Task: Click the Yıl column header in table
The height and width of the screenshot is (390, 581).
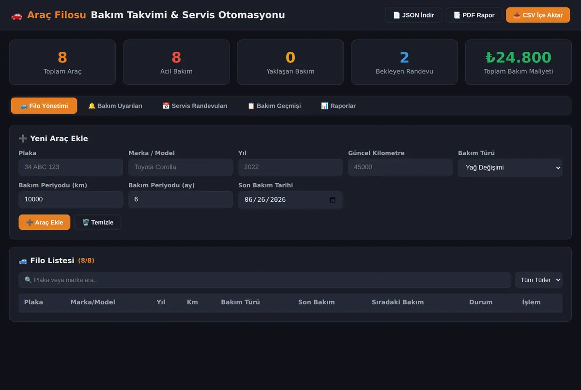Action: click(x=161, y=302)
